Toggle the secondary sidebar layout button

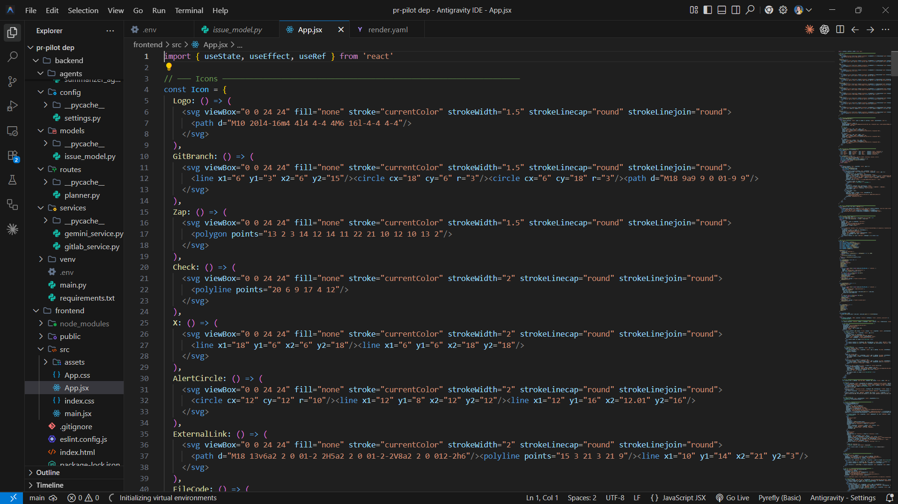736,10
